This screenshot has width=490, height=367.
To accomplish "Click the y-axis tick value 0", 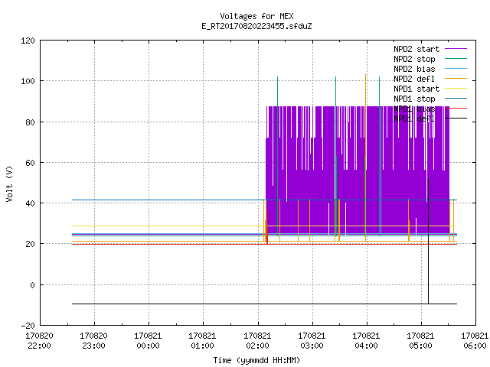I will [32, 285].
